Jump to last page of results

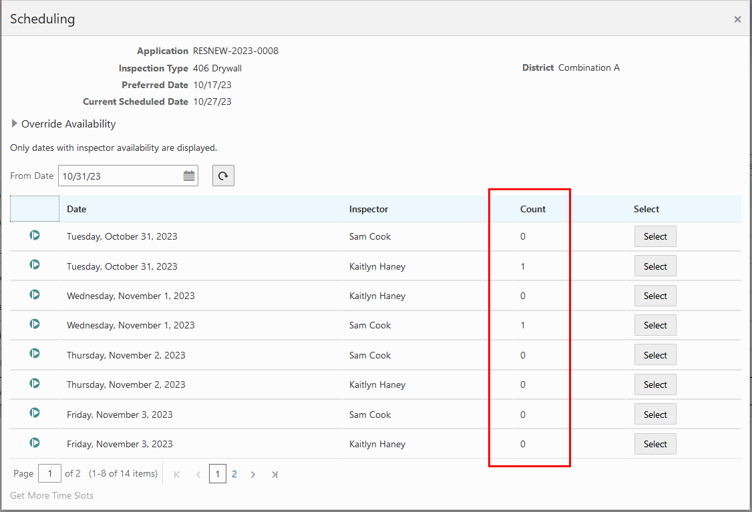tap(274, 475)
